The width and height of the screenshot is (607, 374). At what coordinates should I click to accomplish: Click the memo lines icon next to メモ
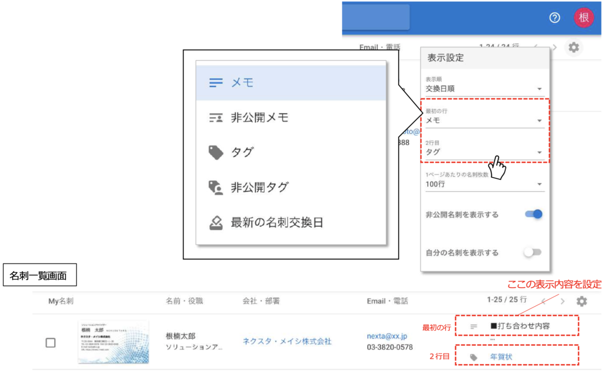216,83
